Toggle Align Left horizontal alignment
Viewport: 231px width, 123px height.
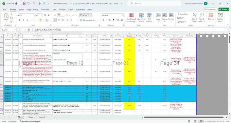point(55,20)
